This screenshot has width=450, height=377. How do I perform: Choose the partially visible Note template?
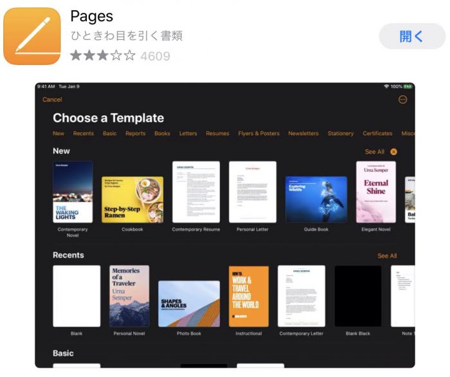(403, 296)
